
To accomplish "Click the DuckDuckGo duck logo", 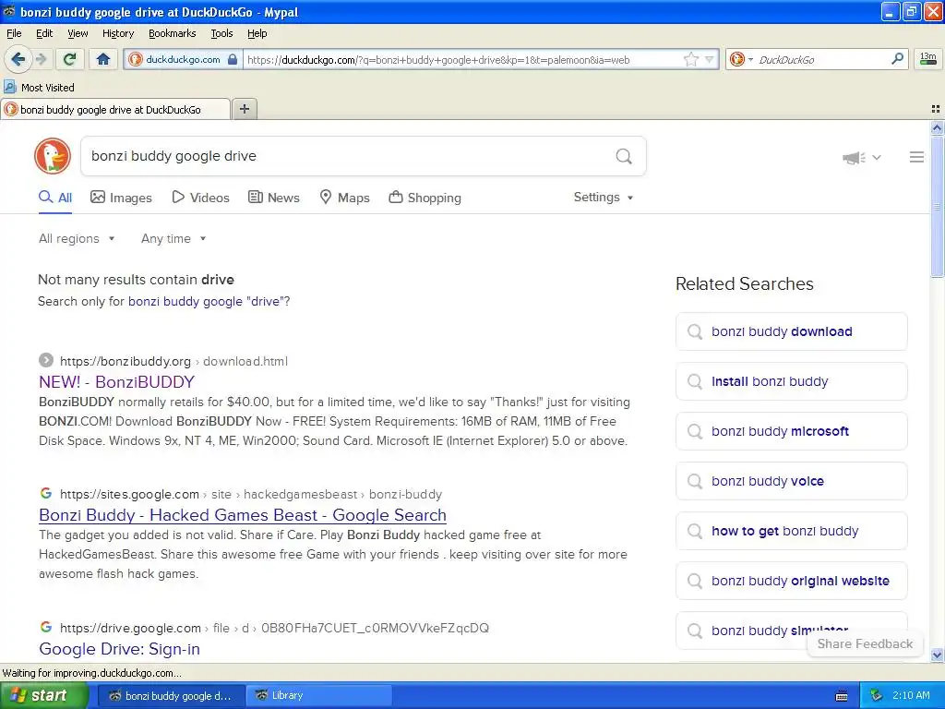I will pos(53,155).
